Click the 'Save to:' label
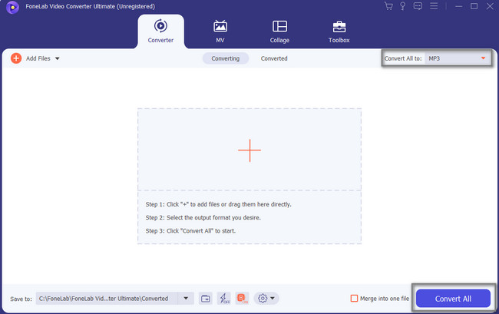499x314 pixels. coord(21,299)
